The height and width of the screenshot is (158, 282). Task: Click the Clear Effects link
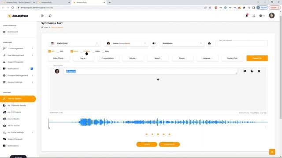click(255, 113)
